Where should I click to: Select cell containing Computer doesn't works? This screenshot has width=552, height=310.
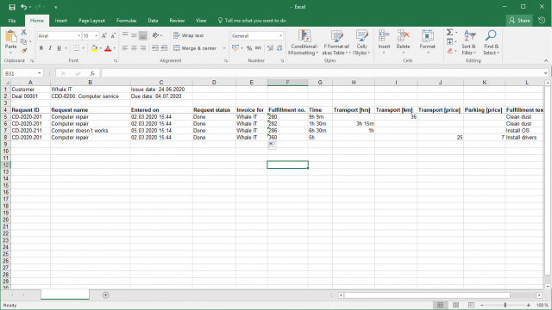[90, 130]
